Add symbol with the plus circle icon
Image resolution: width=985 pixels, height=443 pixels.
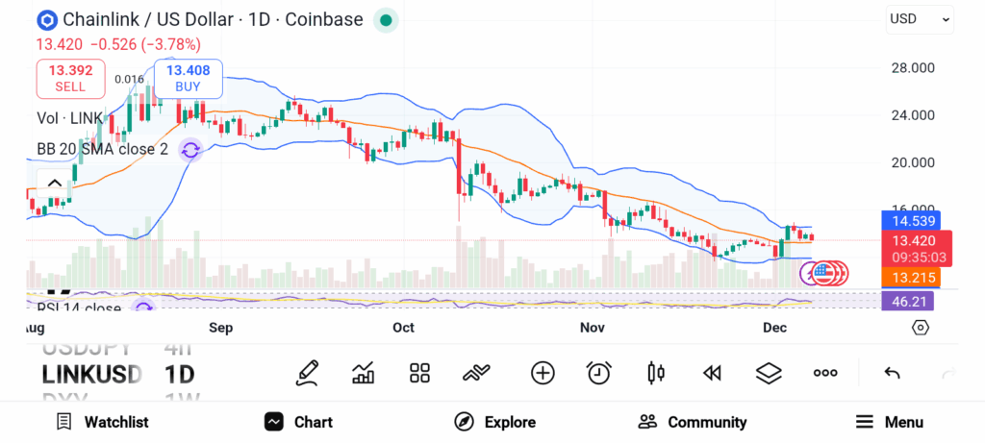pyautogui.click(x=543, y=373)
